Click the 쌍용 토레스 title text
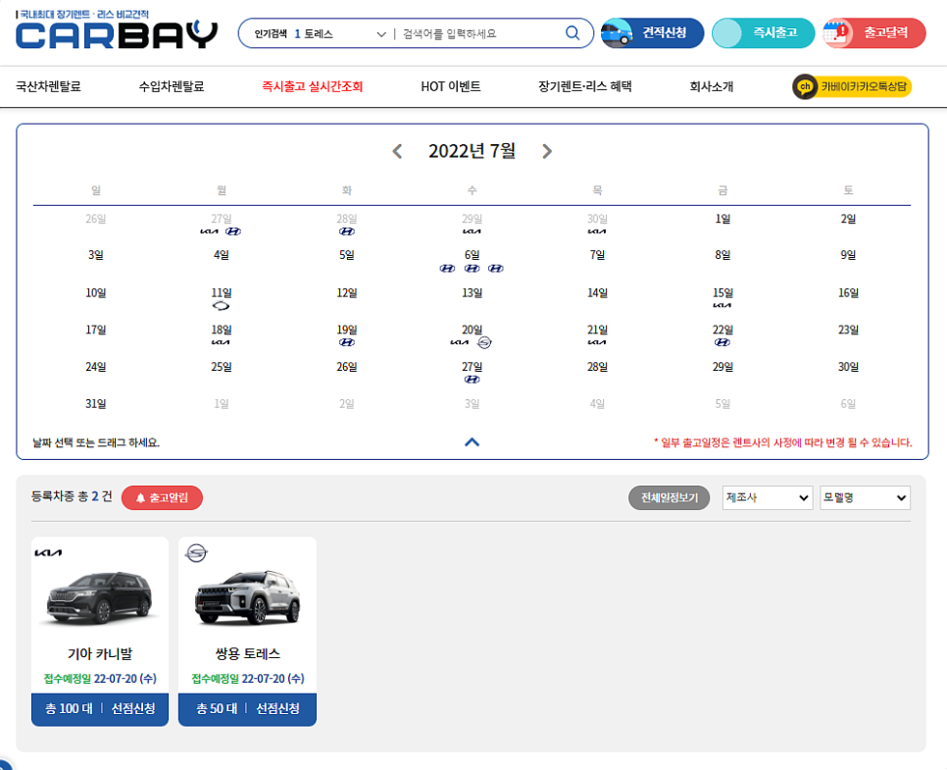Image resolution: width=947 pixels, height=770 pixels. [248, 654]
